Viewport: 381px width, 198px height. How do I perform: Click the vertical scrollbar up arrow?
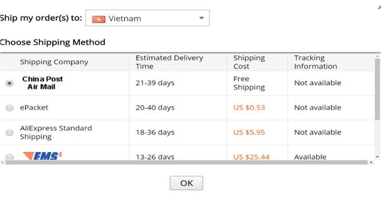pyautogui.click(x=377, y=57)
